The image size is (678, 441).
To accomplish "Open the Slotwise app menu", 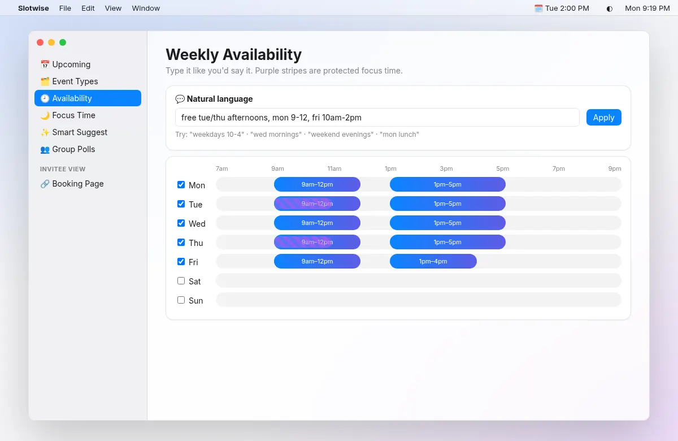I will [33, 8].
